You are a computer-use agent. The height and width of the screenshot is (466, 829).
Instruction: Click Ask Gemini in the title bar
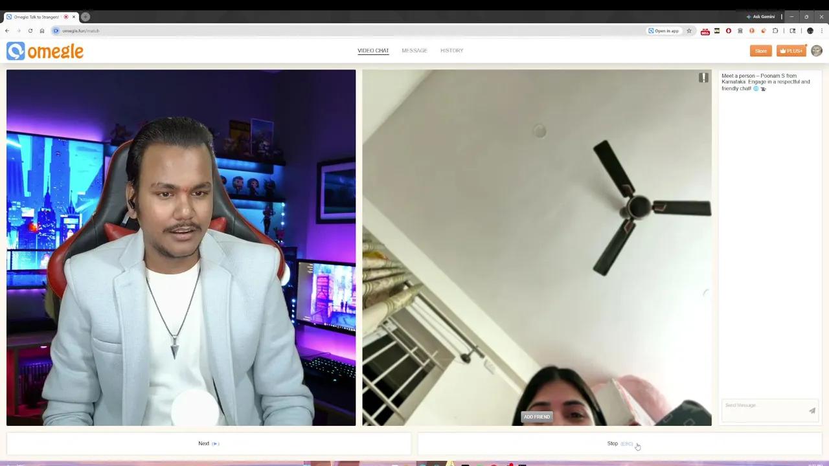point(760,17)
